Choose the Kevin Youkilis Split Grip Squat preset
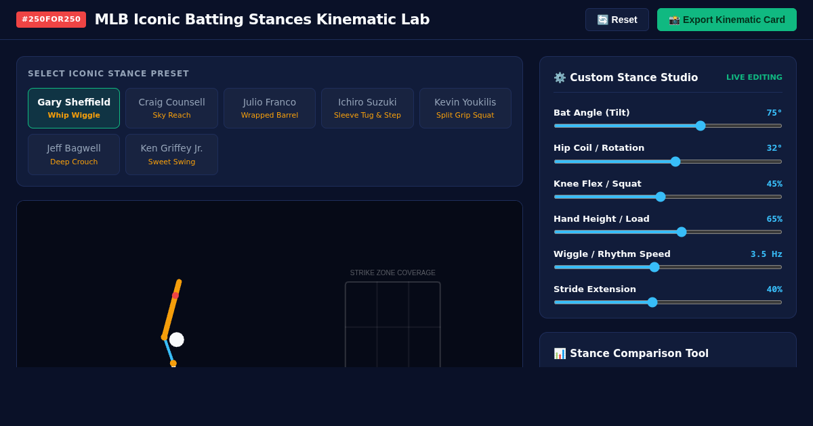Screen dimensions: 813x426 [x=465, y=108]
